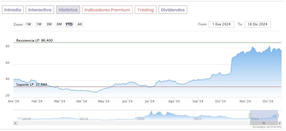
Task: Open the Indicadores Premium tab
Action: coord(107,10)
